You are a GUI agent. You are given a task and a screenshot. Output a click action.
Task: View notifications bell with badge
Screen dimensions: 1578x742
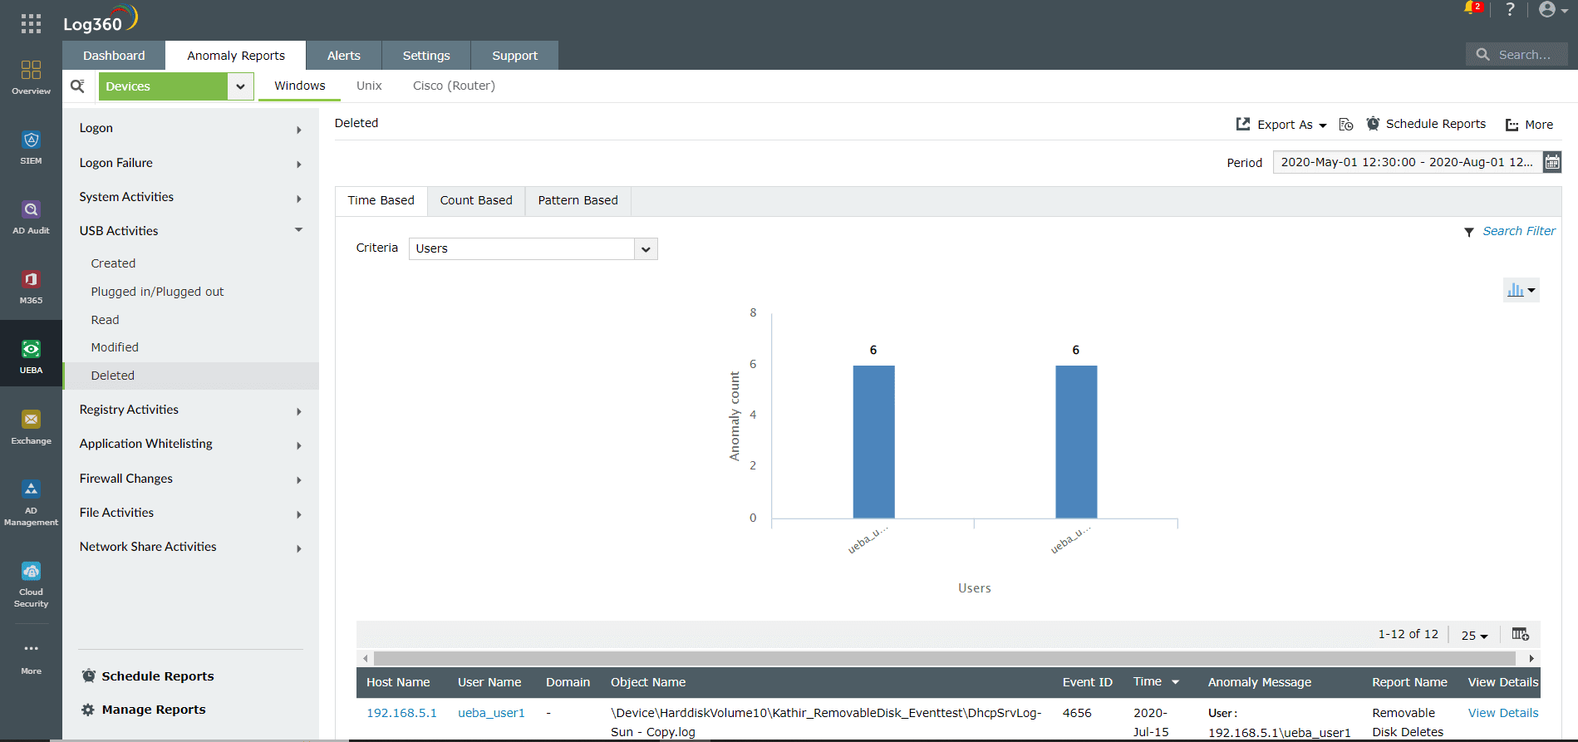[1472, 8]
